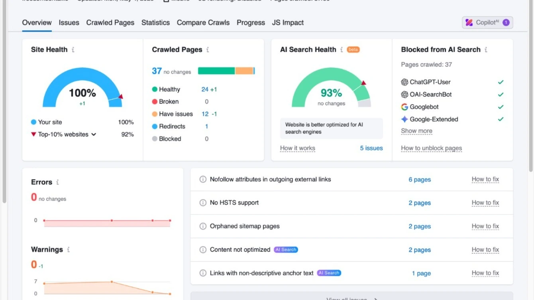The image size is (534, 300).
Task: Click info icon beside Content not optimized
Action: (203, 250)
